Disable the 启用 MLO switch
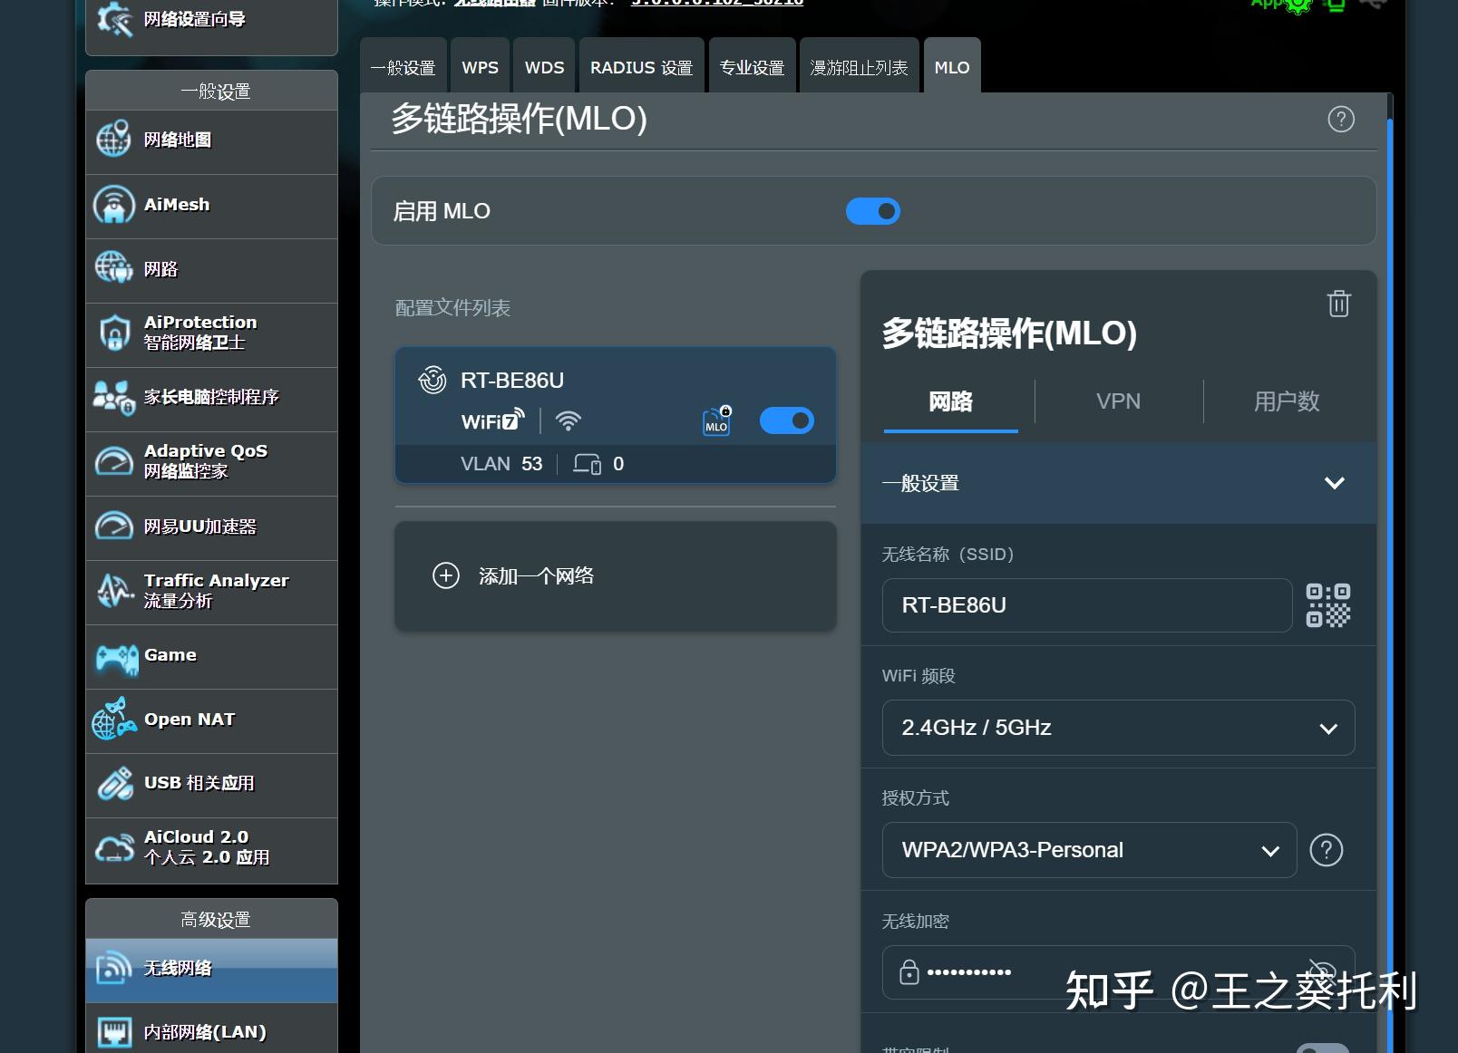 (x=871, y=210)
